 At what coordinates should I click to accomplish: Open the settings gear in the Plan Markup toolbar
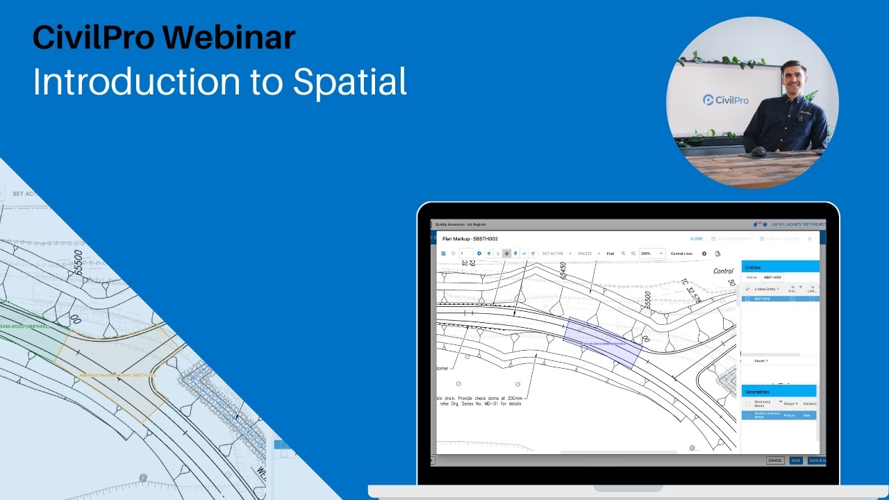click(704, 253)
